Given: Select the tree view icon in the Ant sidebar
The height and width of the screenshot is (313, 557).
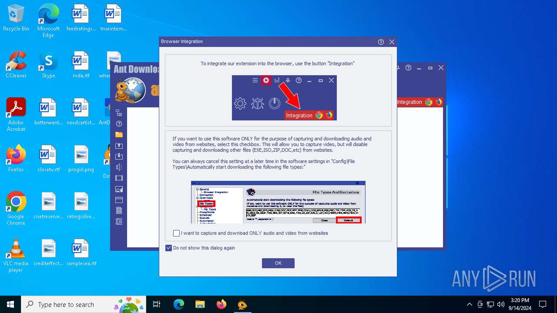Looking at the screenshot, I should click(119, 113).
